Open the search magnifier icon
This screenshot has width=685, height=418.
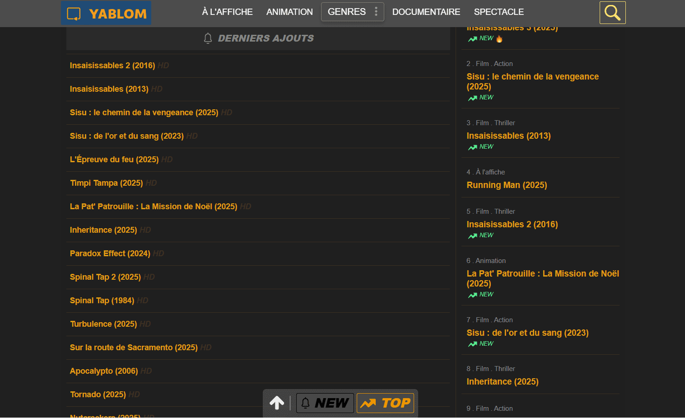612,12
